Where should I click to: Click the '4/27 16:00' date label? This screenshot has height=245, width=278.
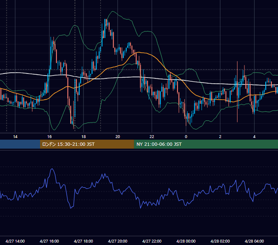click(49, 241)
